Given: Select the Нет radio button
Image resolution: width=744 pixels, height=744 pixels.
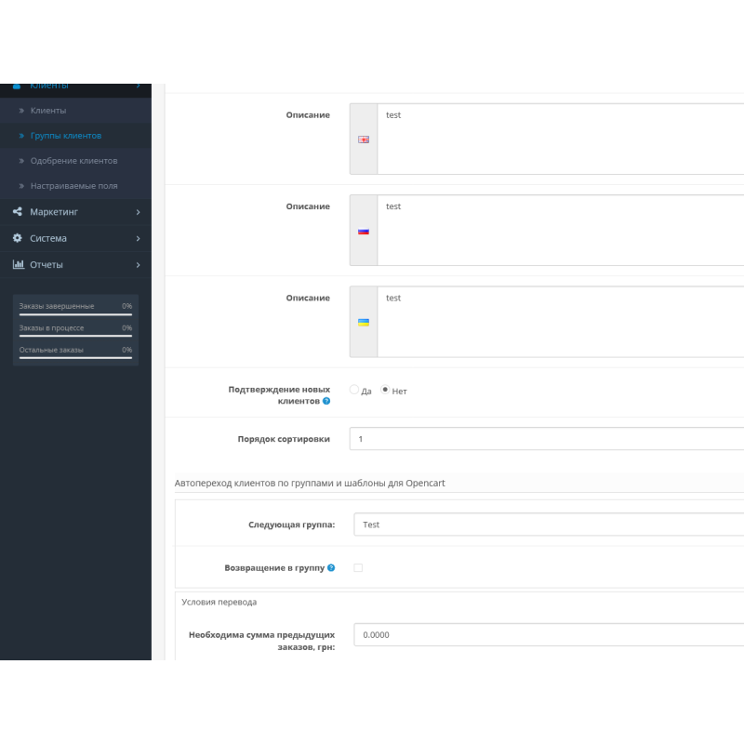Looking at the screenshot, I should [385, 391].
